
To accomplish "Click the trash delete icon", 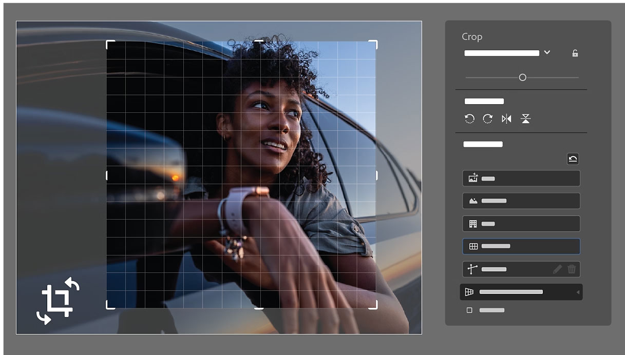I will coord(572,269).
